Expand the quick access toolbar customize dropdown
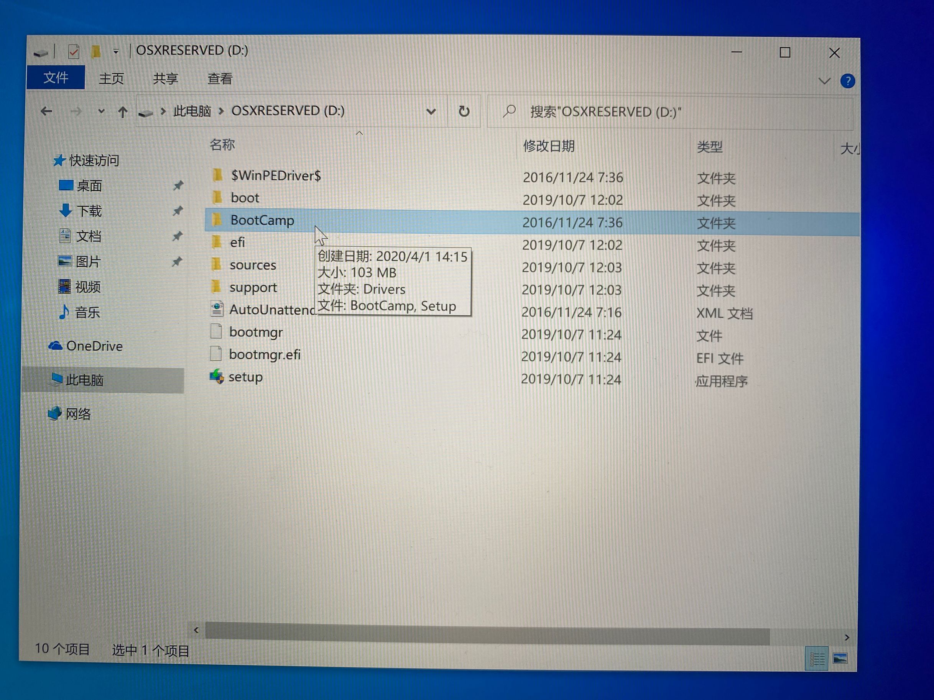 click(x=116, y=51)
